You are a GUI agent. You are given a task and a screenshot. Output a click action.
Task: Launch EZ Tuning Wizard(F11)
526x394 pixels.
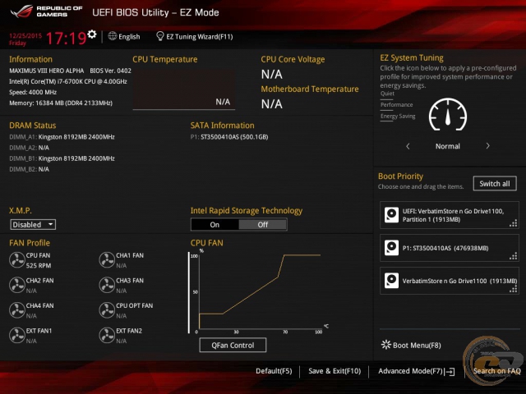200,36
